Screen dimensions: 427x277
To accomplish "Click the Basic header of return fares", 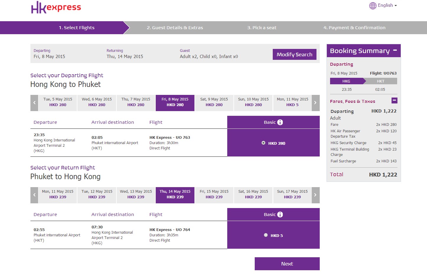I will coord(273,215).
